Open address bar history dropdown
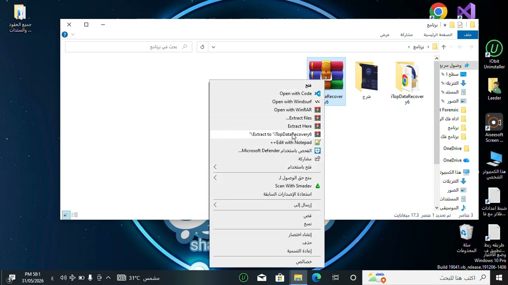Image resolution: width=508 pixels, height=285 pixels. (213, 47)
